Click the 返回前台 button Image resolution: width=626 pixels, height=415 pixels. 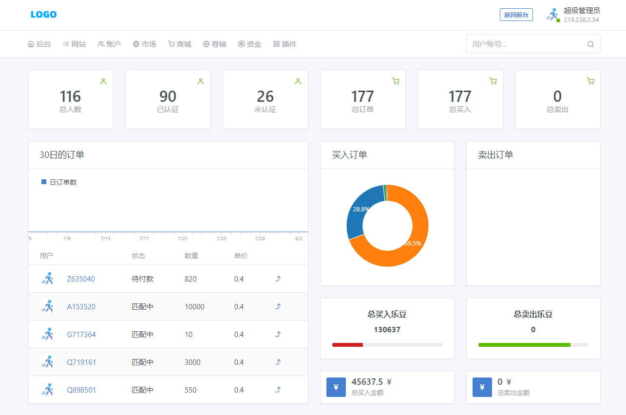(516, 15)
